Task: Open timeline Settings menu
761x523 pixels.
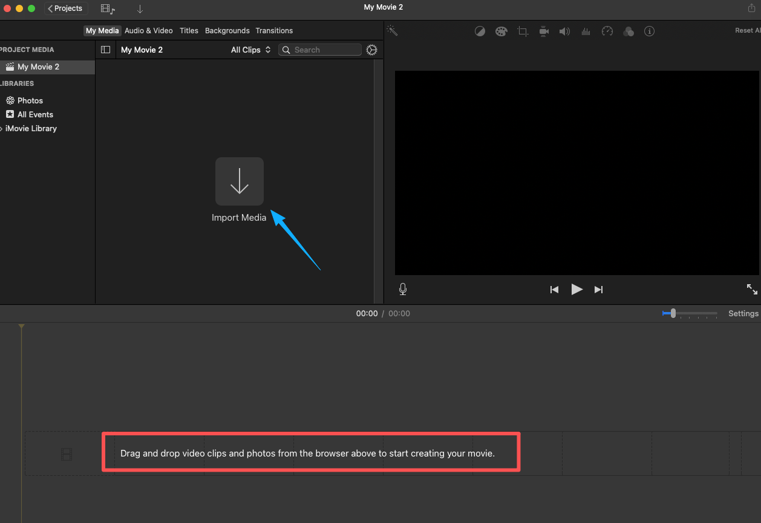Action: click(743, 314)
